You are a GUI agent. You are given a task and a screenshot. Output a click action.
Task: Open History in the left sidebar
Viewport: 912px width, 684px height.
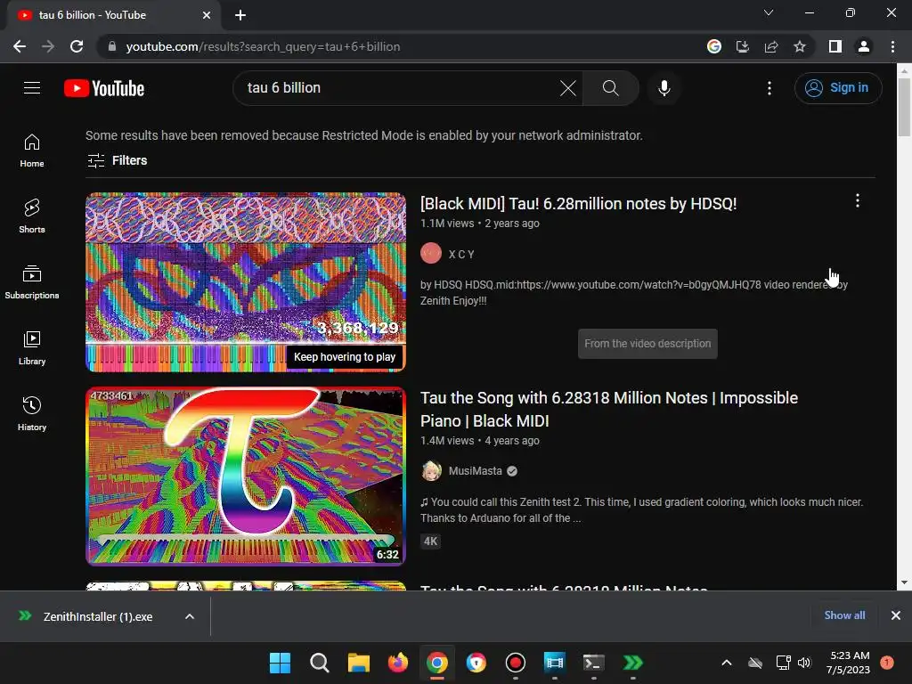pyautogui.click(x=32, y=413)
